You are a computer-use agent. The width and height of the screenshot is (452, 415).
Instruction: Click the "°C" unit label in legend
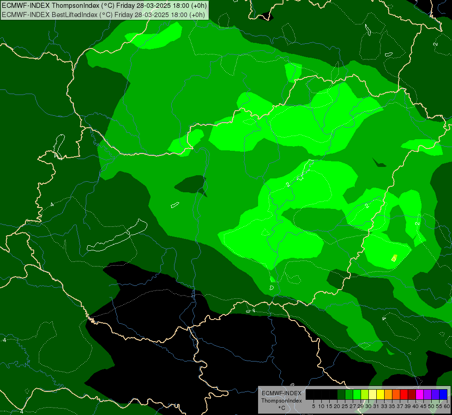[282, 408]
